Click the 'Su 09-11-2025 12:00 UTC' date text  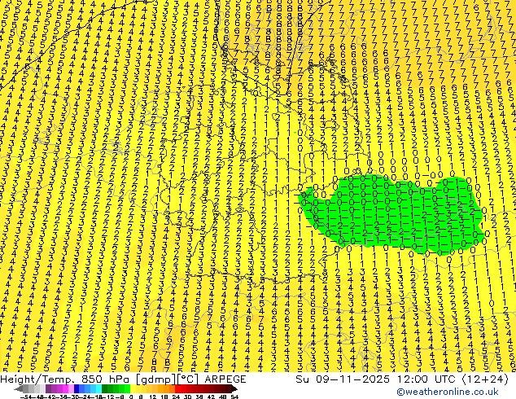click(x=377, y=379)
